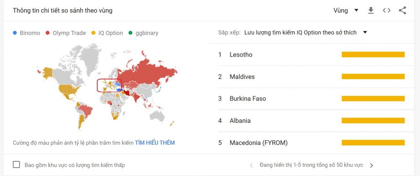Select Albania region row

(x=240, y=121)
